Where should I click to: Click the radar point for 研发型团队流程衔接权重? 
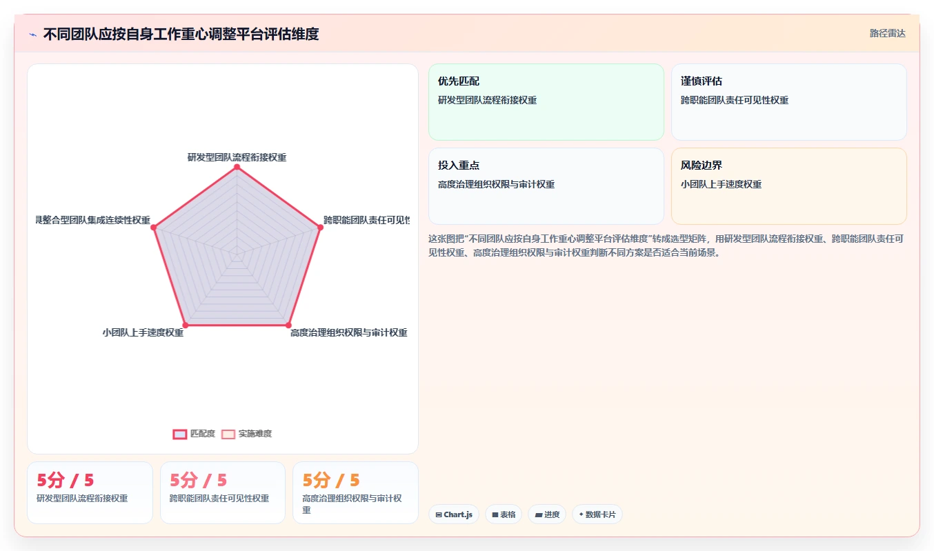point(237,167)
